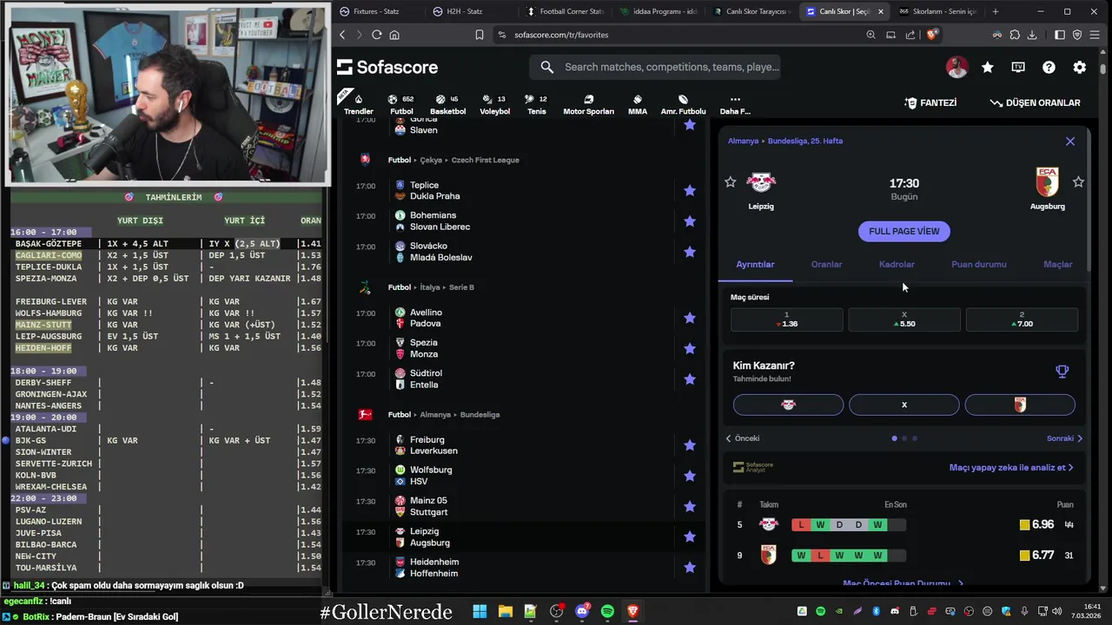Open the Trendler sports category
Screen dimensions: 1112x625
point(358,104)
